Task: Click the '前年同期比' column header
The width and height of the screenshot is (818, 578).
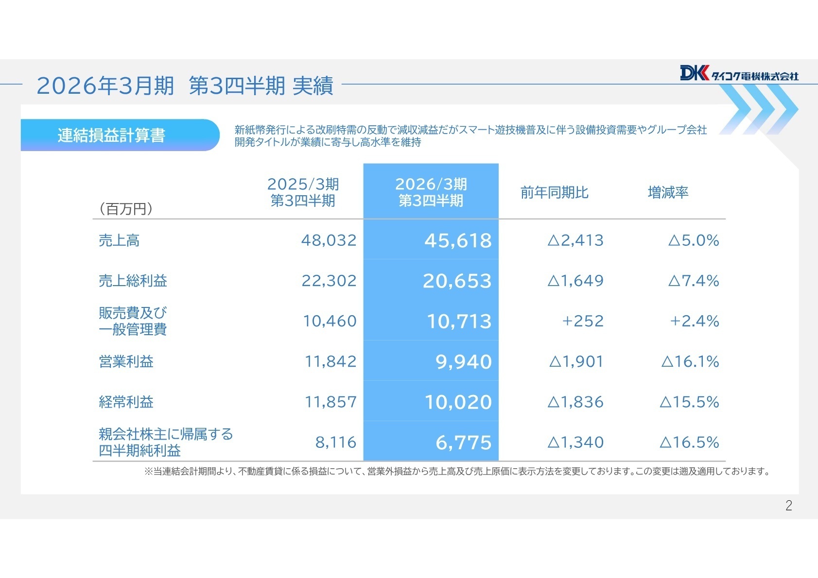Action: pos(555,193)
